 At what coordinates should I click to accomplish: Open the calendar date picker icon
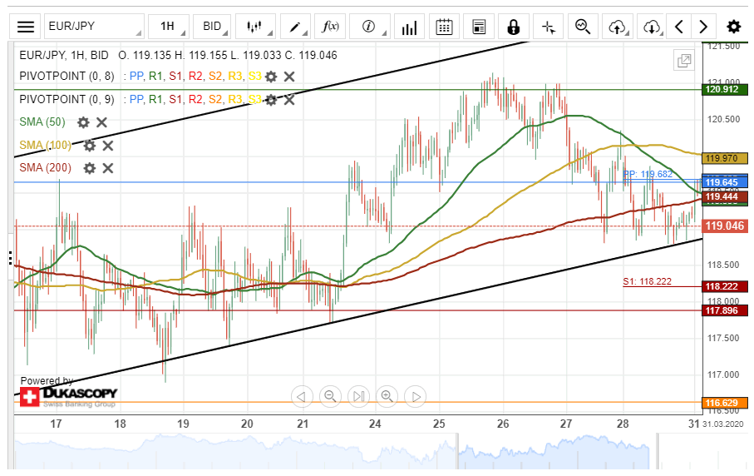click(445, 27)
